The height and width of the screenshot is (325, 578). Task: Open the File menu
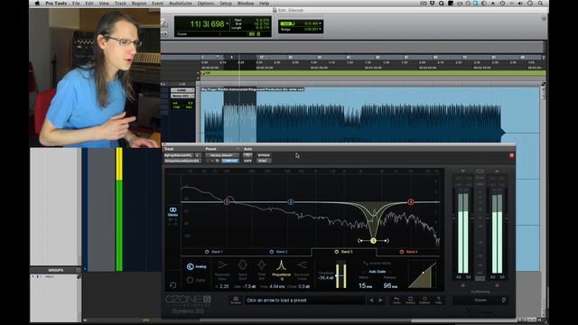pos(76,4)
